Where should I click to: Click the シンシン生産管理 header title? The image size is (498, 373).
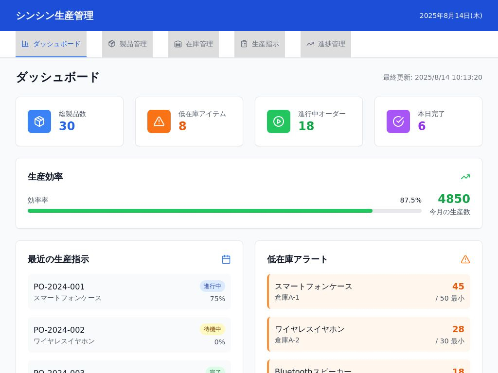(54, 16)
